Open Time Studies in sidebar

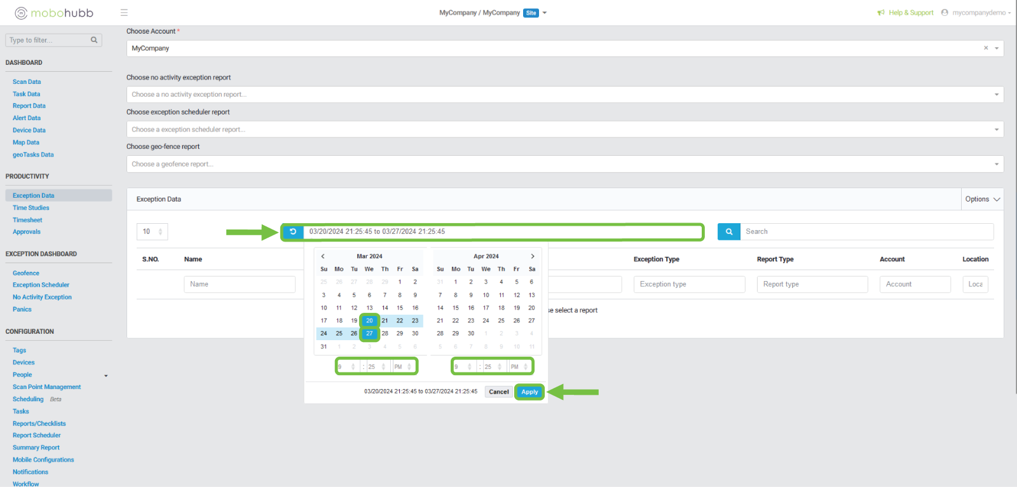pos(31,208)
